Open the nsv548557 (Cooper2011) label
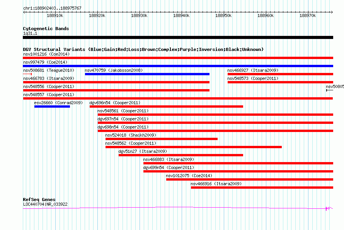Viewport: 344px width, 230px height. point(49,95)
